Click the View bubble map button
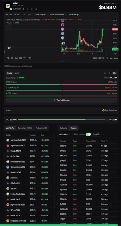The height and width of the screenshot is (226, 121). coord(61,100)
